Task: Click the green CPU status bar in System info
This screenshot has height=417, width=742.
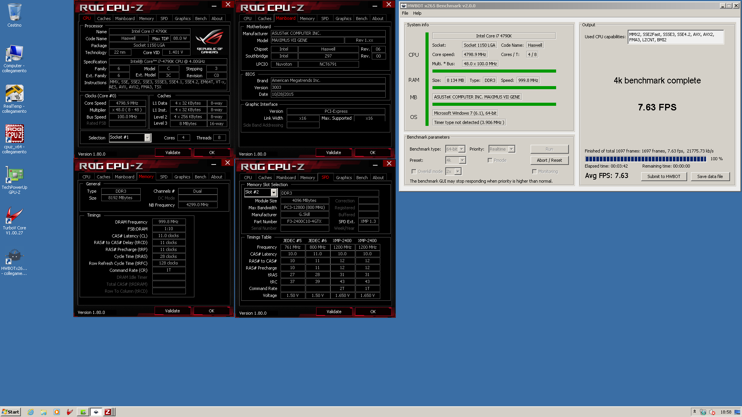Action: (494, 71)
